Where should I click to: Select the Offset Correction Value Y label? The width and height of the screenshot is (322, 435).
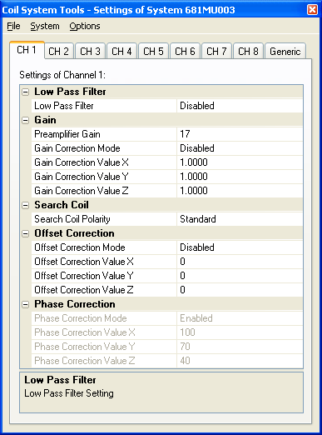pyautogui.click(x=84, y=276)
